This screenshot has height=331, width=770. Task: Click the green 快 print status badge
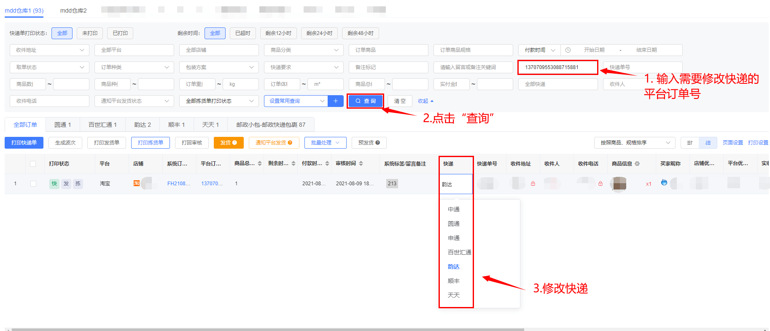[54, 184]
